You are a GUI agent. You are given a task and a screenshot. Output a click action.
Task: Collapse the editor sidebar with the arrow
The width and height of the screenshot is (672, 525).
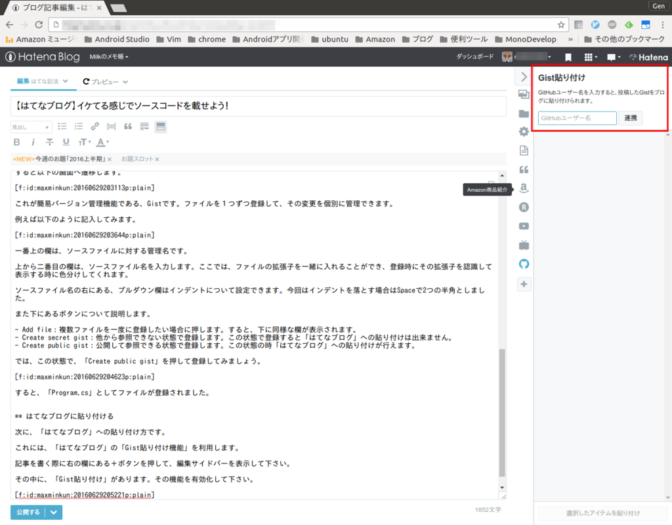[x=524, y=77]
